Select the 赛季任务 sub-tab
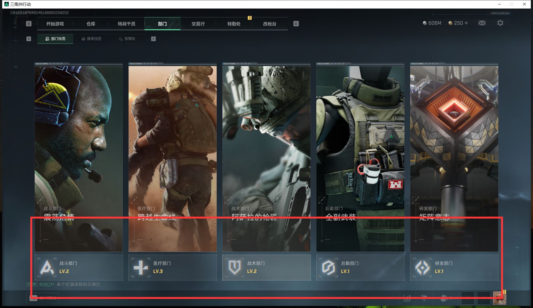This screenshot has height=308, width=533. 91,39
